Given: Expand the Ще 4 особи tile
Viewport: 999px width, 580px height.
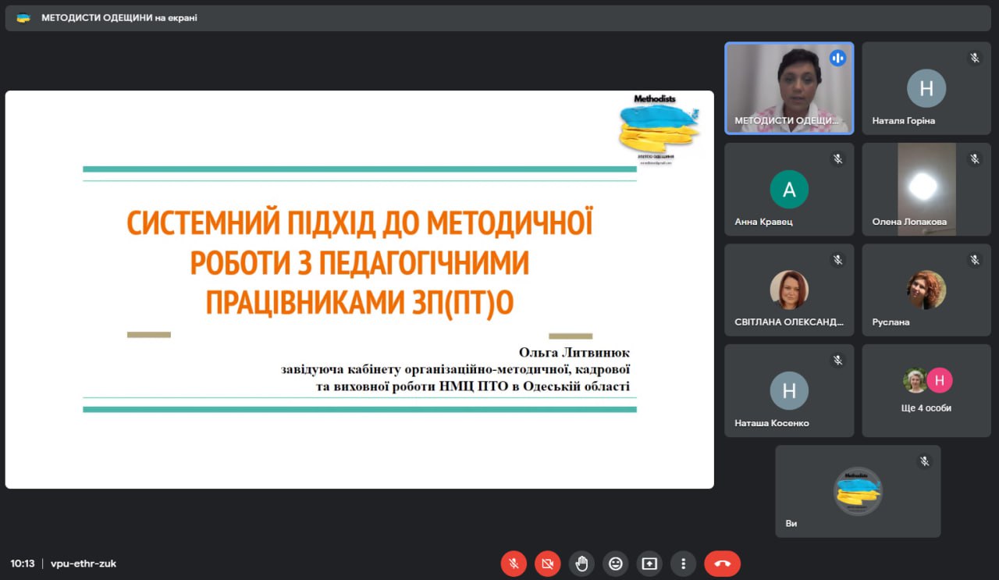Looking at the screenshot, I should point(926,390).
